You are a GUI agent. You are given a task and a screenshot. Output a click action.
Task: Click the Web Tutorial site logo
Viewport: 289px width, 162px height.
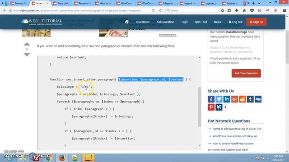click(42, 22)
